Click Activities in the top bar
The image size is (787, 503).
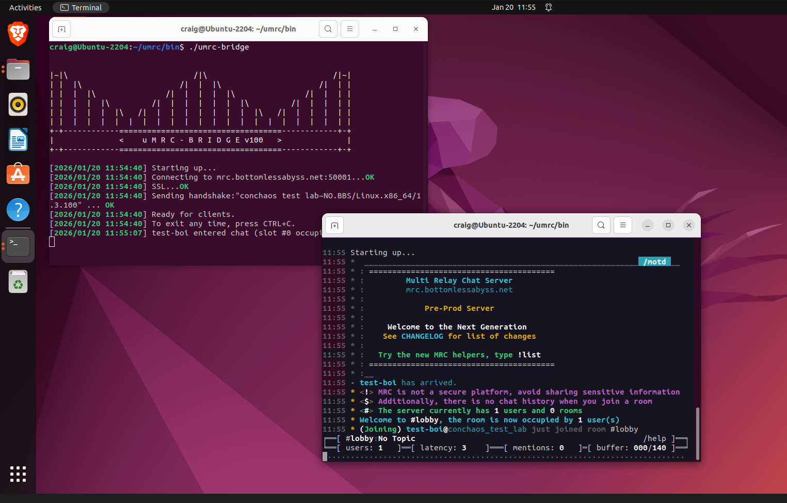(25, 7)
